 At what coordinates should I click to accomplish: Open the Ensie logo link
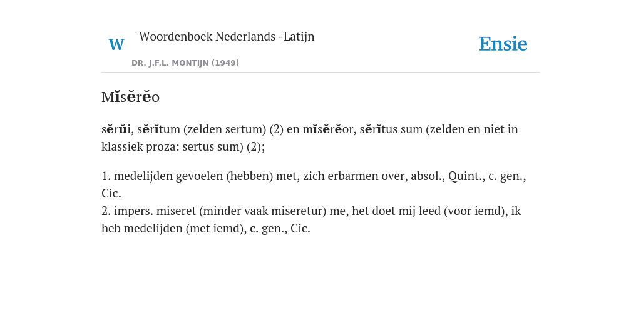[503, 44]
